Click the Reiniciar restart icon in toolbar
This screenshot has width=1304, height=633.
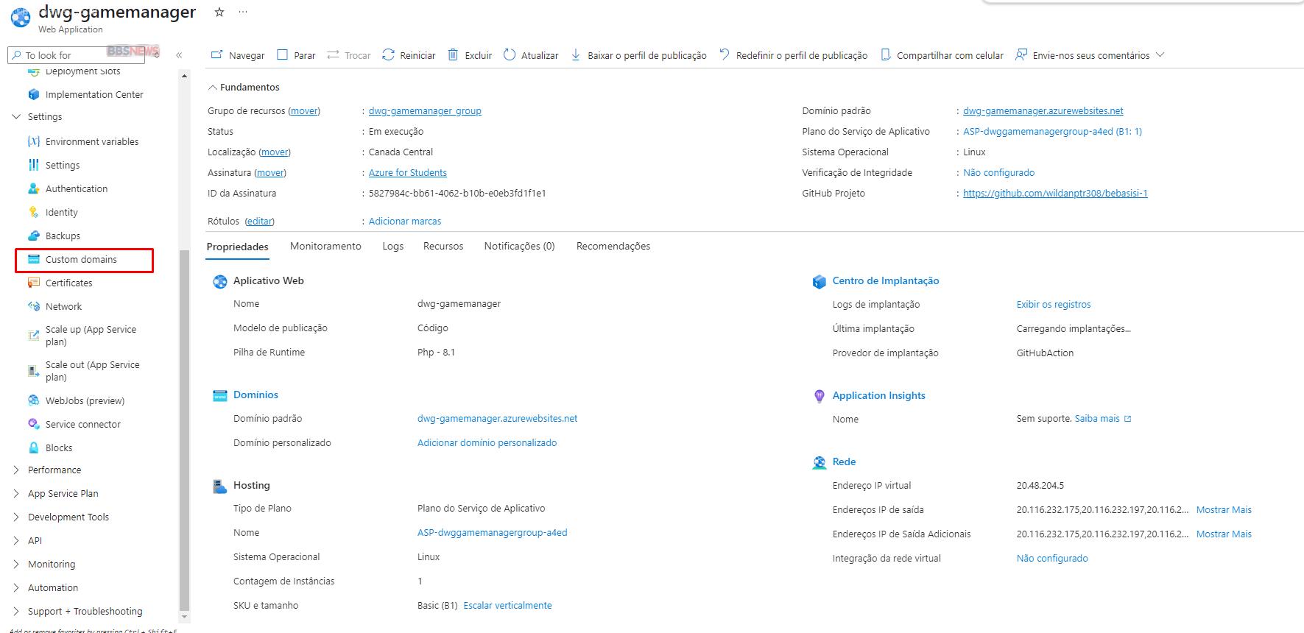[388, 55]
